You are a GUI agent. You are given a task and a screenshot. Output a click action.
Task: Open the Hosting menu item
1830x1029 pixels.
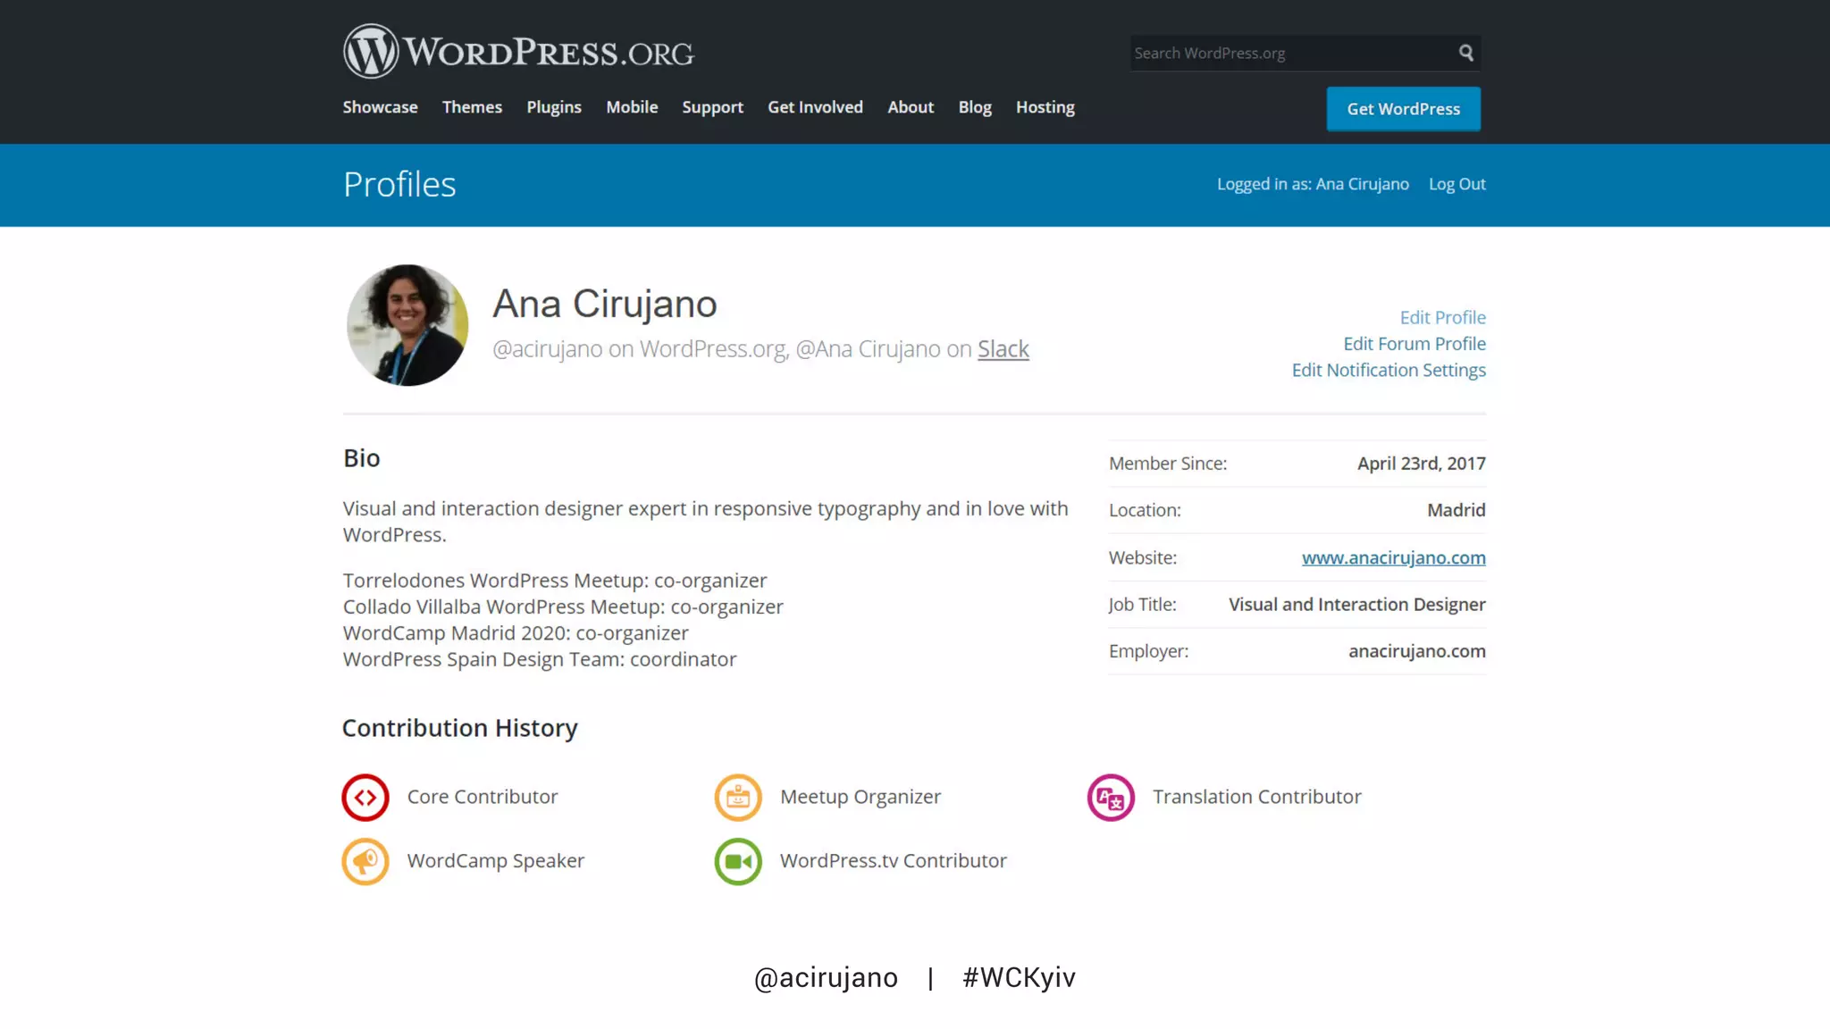click(x=1045, y=107)
